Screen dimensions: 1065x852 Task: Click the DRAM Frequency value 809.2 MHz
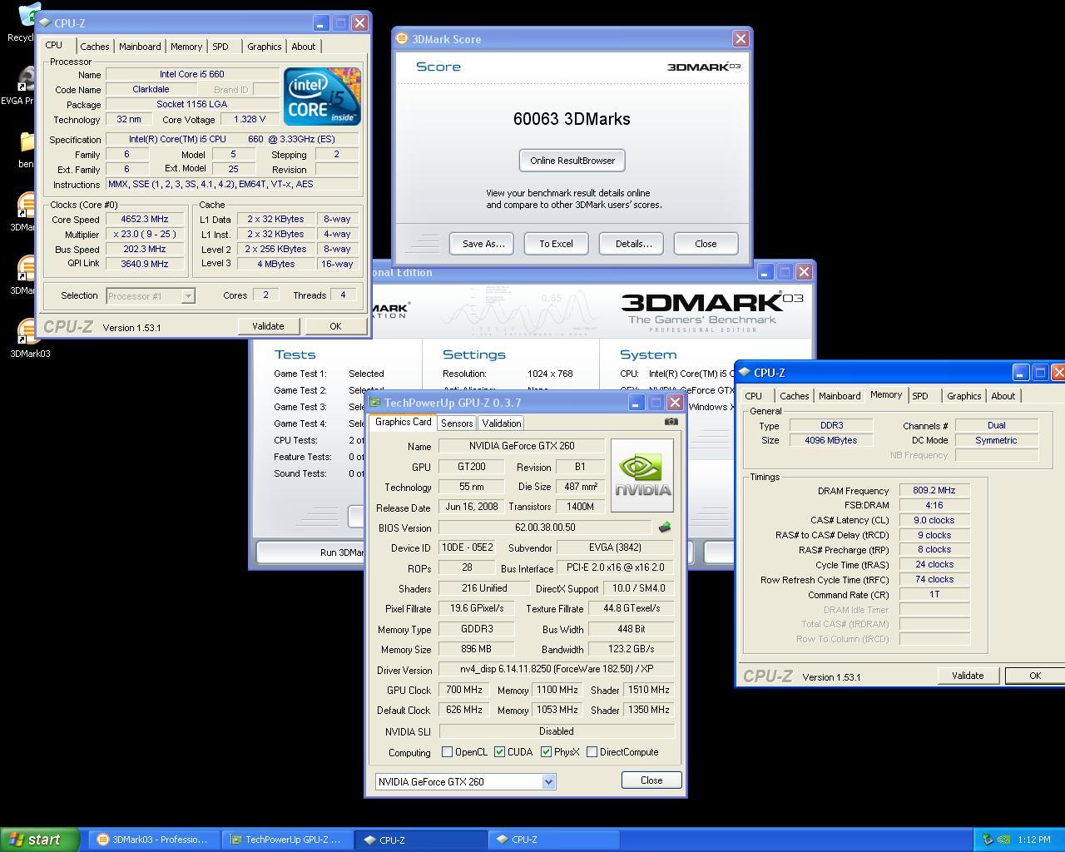tap(934, 491)
